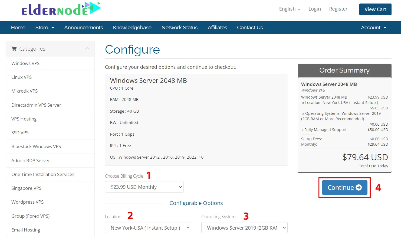Click the Continue button
The height and width of the screenshot is (238, 401).
pyautogui.click(x=344, y=187)
